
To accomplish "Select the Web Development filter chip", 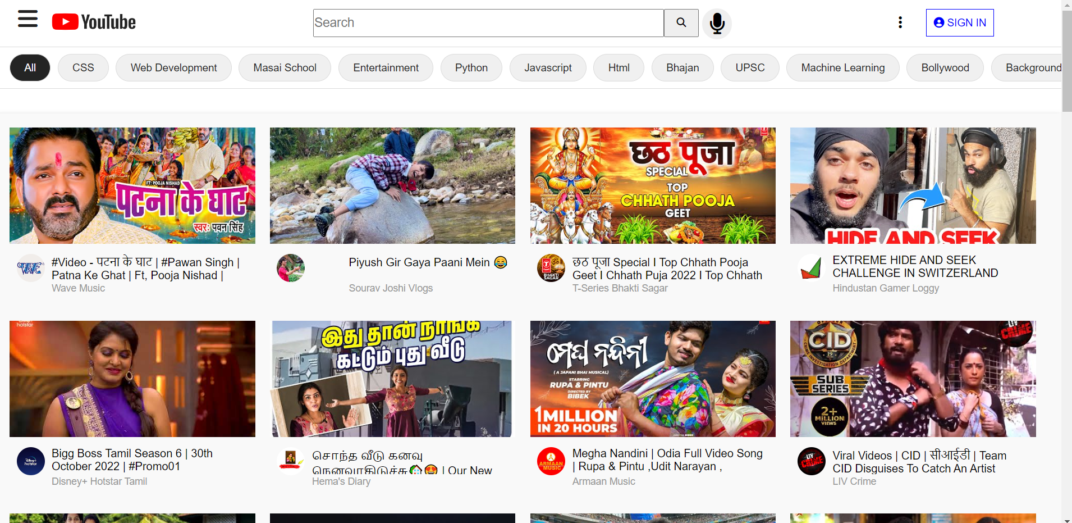I will (x=173, y=68).
